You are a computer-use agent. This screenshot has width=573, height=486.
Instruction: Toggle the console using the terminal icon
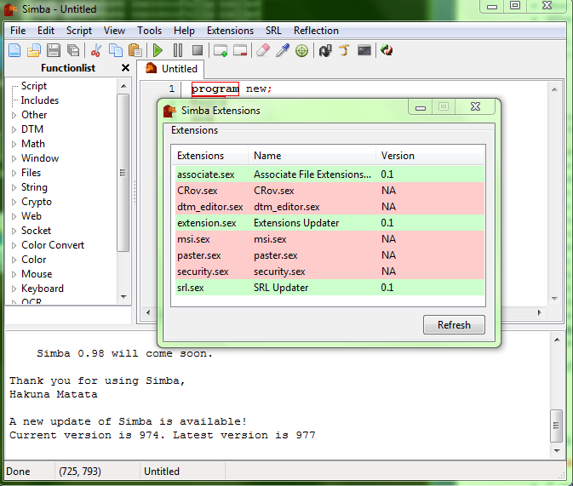tap(364, 50)
